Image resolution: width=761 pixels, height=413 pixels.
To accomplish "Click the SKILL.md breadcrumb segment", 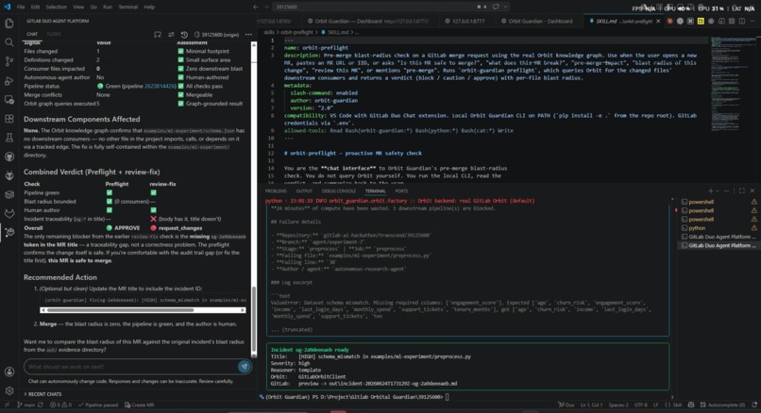I will (338, 32).
